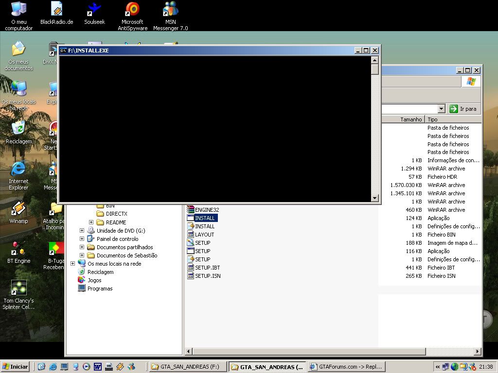498x373 pixels.
Task: Expand the README folder tree node
Action: pos(91,222)
